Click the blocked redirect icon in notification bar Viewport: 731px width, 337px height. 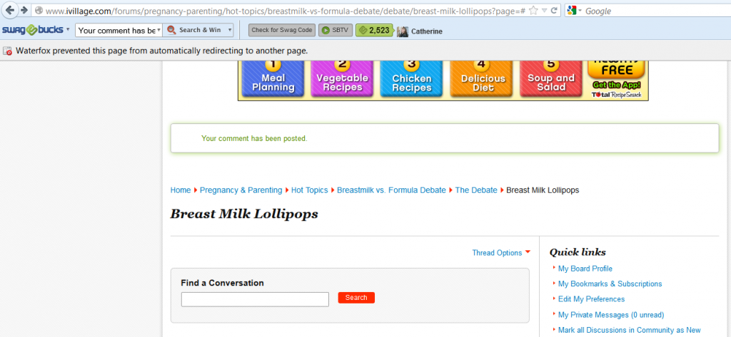pos(7,51)
